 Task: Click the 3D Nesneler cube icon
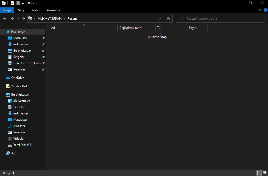10,101
